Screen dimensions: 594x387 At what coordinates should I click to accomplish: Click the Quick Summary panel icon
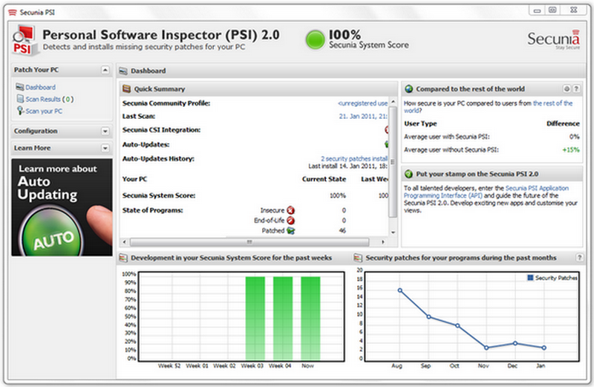point(126,89)
